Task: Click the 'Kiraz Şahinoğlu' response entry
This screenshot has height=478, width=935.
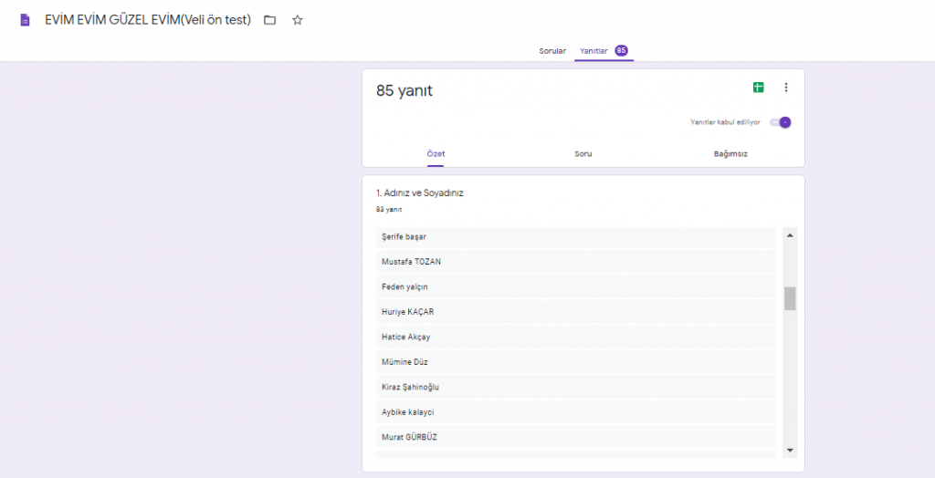Action: (x=575, y=387)
